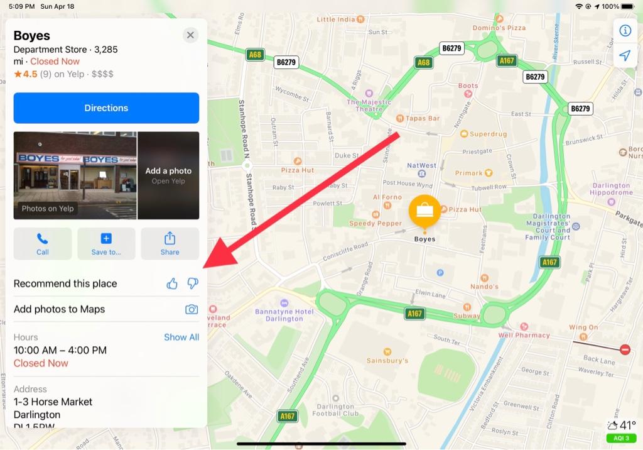The height and width of the screenshot is (450, 643).
Task: Close the Boyes place card
Action: click(190, 35)
